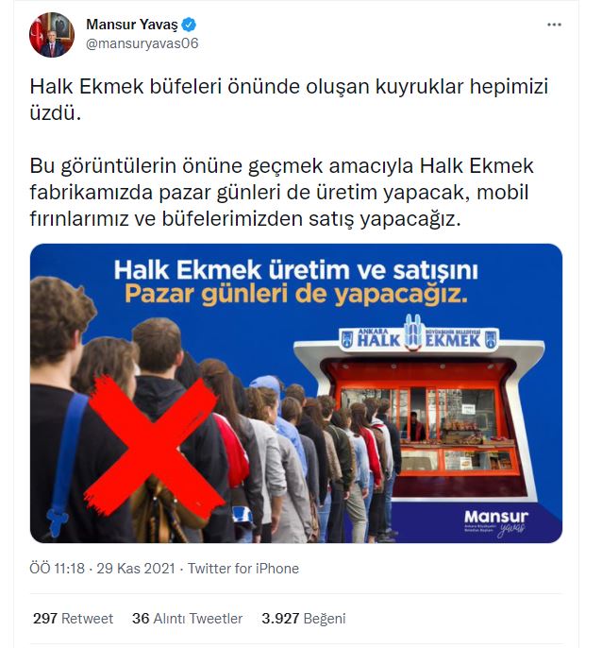Click the Ankara Halk Ekmek kiosk sign
The height and width of the screenshot is (648, 602).
[x=419, y=339]
